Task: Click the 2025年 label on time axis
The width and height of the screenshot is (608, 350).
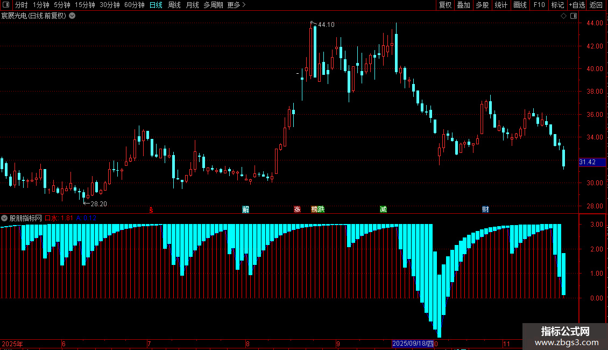Action: [12, 344]
